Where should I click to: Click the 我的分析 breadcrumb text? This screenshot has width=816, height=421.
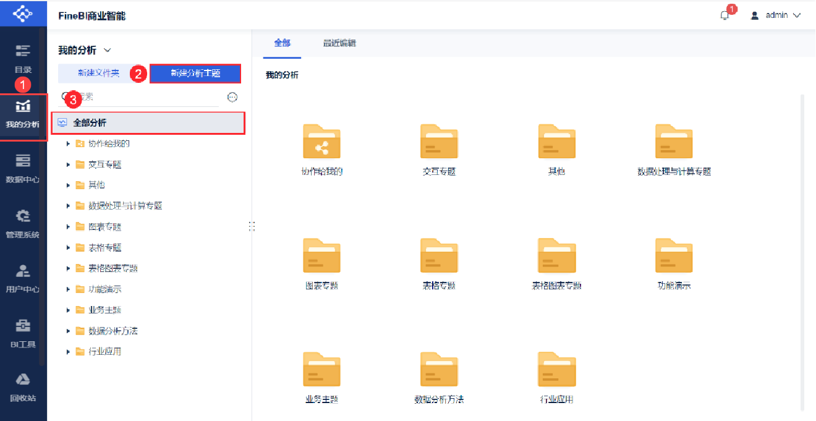[282, 75]
